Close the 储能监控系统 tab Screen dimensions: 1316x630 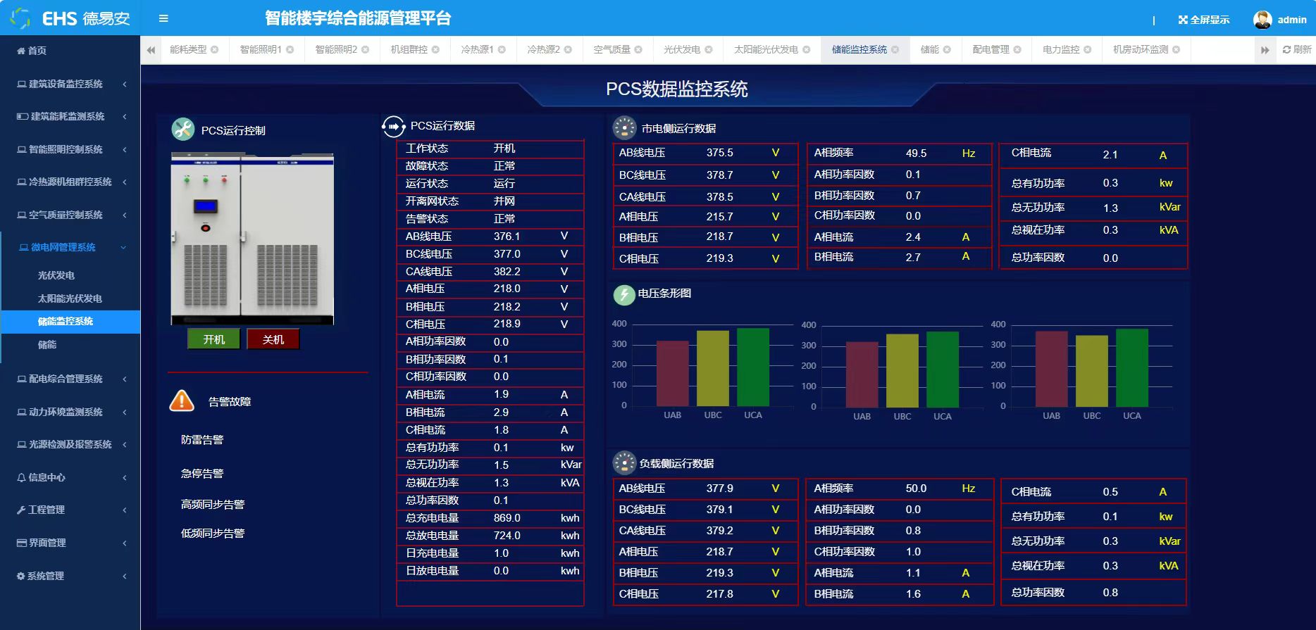tap(895, 50)
